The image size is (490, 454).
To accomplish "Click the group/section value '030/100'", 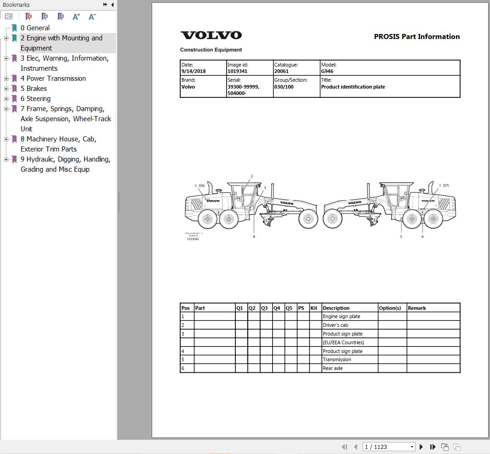I will pos(284,87).
